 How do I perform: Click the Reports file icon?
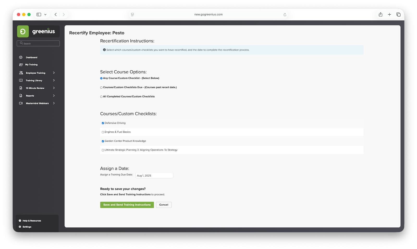pos(21,96)
